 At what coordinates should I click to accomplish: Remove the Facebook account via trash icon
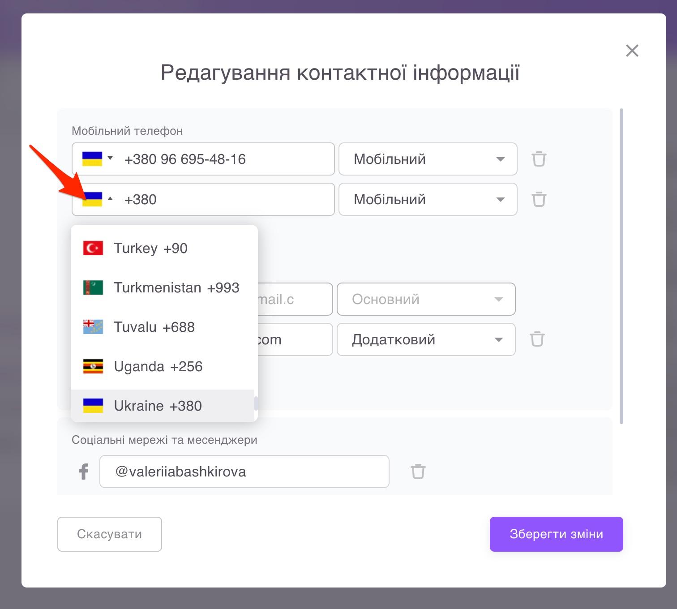[x=418, y=472]
